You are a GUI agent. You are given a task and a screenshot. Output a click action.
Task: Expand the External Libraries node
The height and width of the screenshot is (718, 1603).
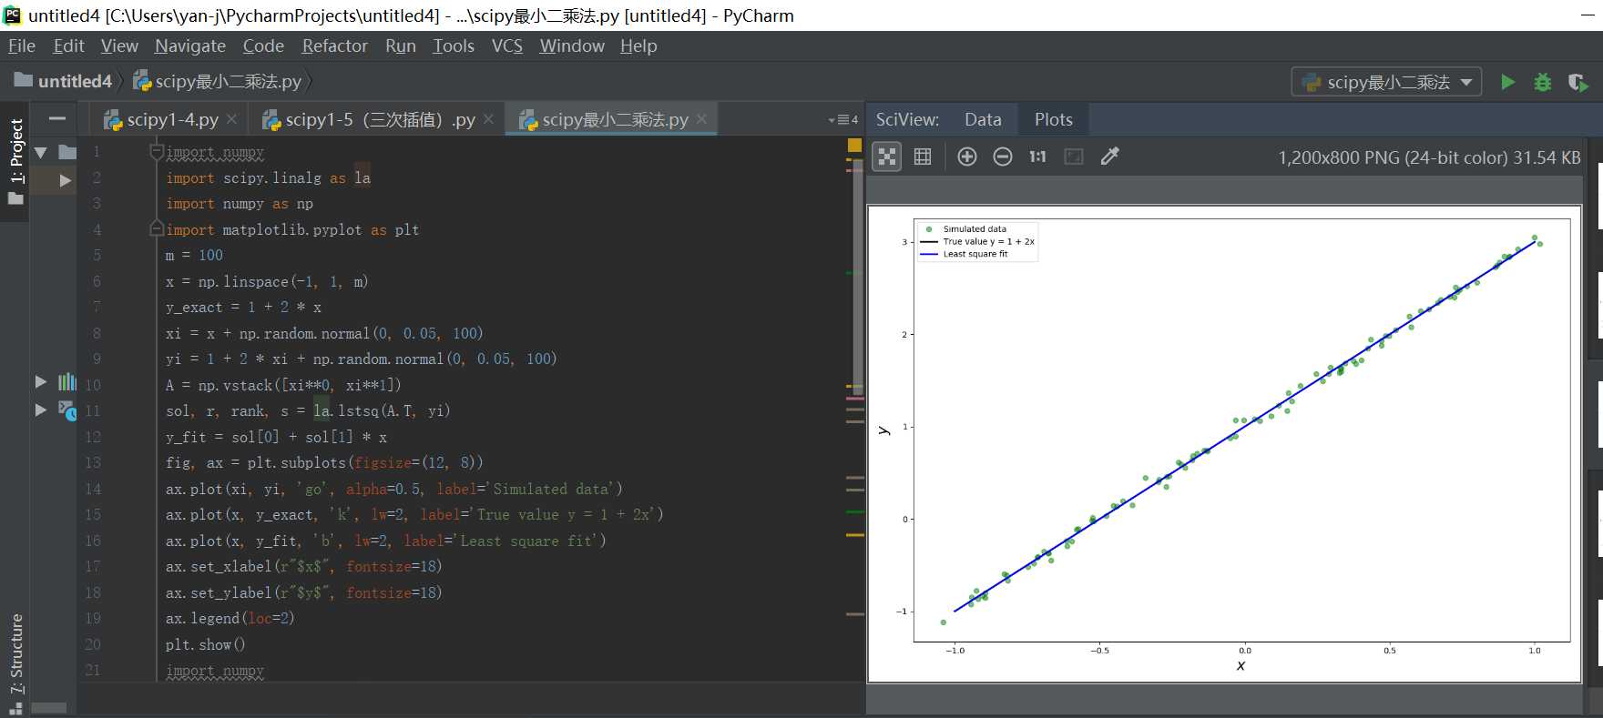click(41, 382)
